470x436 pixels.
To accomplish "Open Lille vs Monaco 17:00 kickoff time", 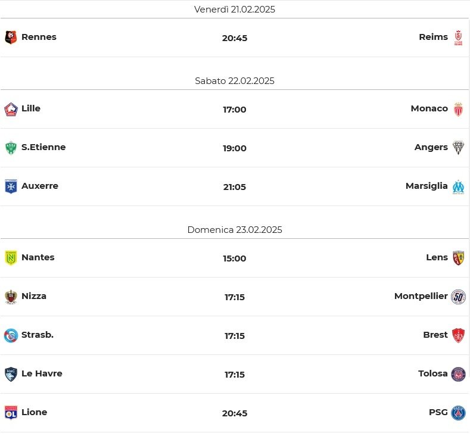I will point(234,110).
